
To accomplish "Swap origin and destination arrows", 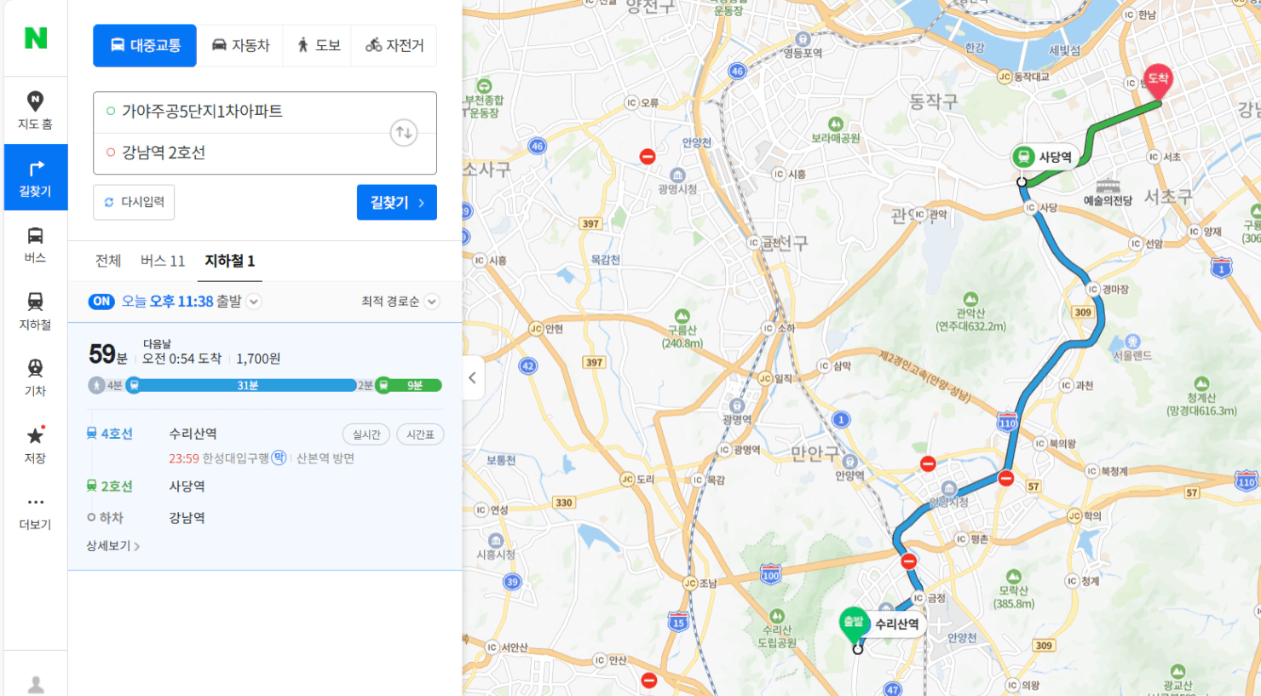I will tap(404, 133).
